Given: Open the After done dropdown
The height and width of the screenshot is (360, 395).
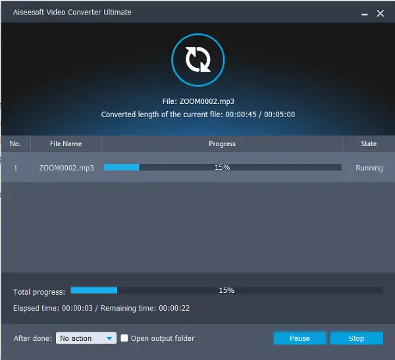Looking at the screenshot, I should click(x=86, y=338).
